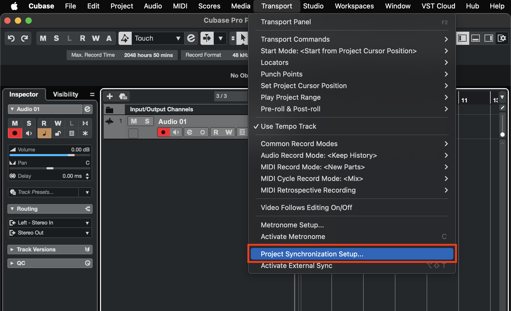Open the Track Presets dropdown
Viewport: 511px width, 311px height.
pyautogui.click(x=87, y=192)
